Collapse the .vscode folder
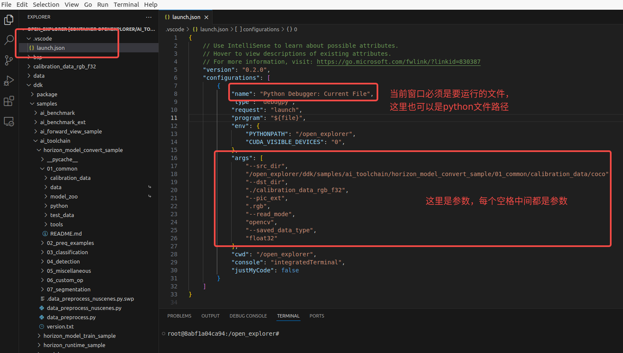The width and height of the screenshot is (623, 353). (39, 38)
